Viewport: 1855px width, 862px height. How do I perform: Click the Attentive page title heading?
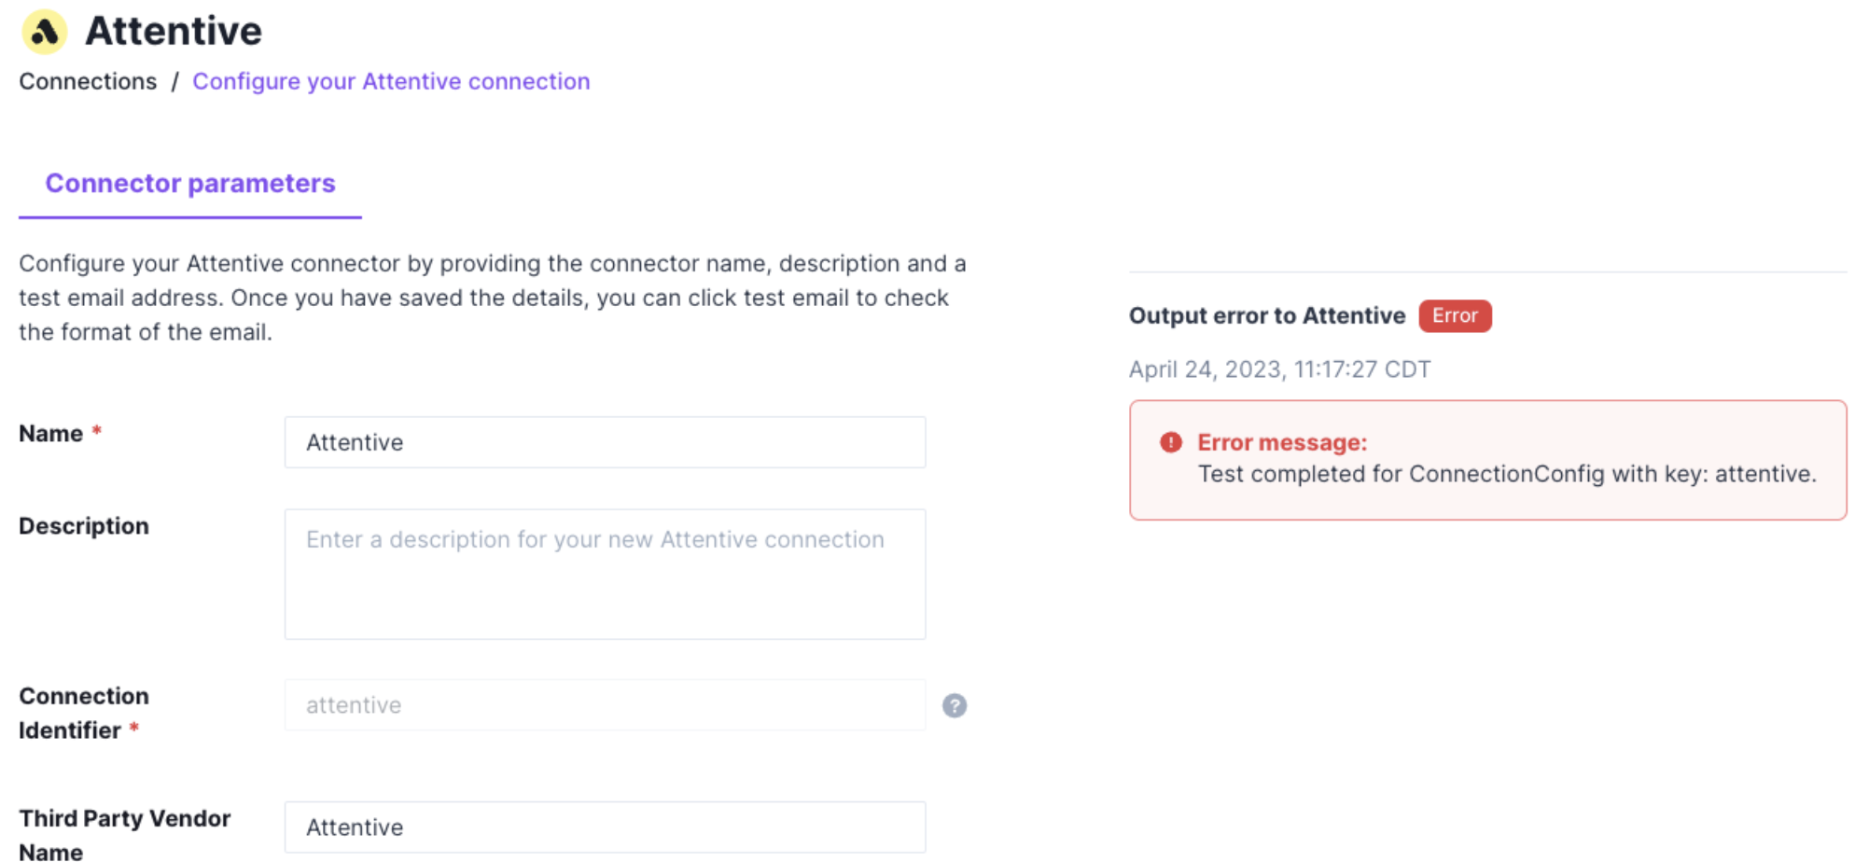tap(174, 32)
